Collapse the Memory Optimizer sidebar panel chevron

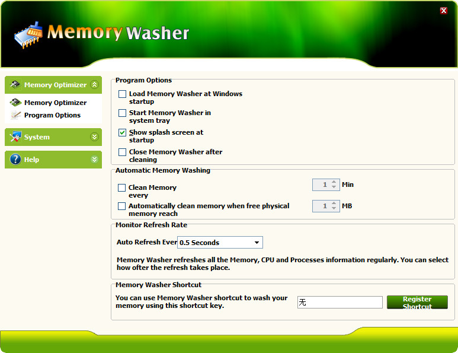(94, 84)
